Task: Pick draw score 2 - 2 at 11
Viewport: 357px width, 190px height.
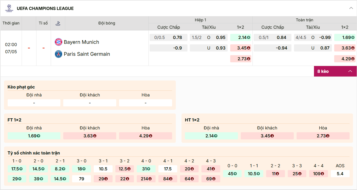Action: click(x=276, y=174)
